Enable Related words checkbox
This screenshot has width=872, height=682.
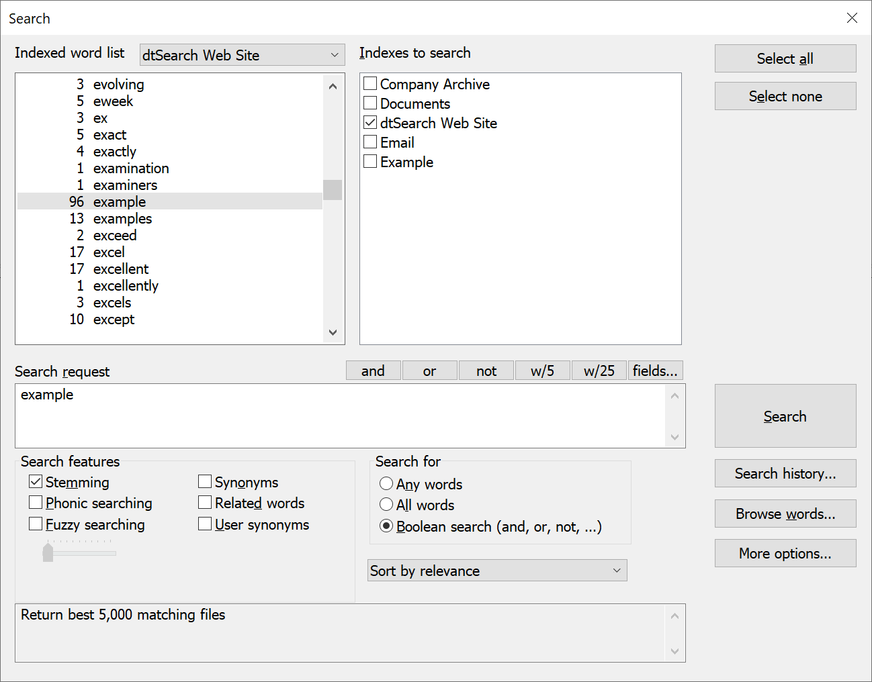pyautogui.click(x=205, y=503)
